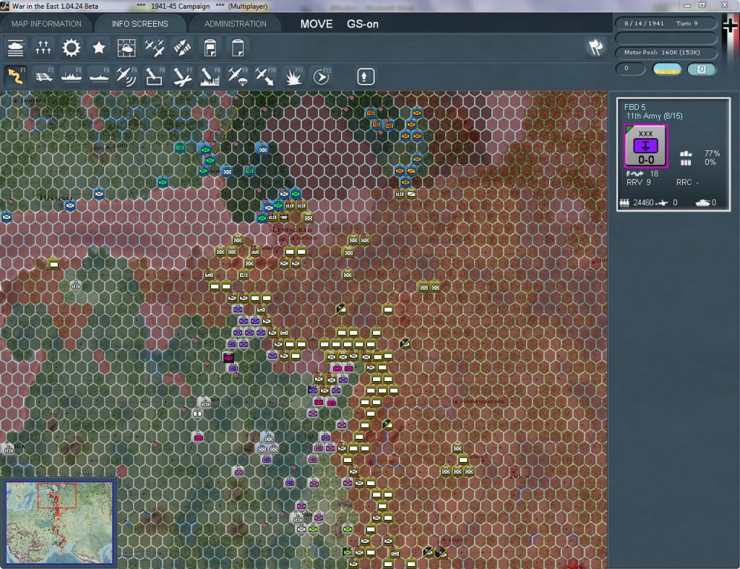Select Amphibious transport F4 ship icon
Screen dimensions: 740x569
pos(99,76)
